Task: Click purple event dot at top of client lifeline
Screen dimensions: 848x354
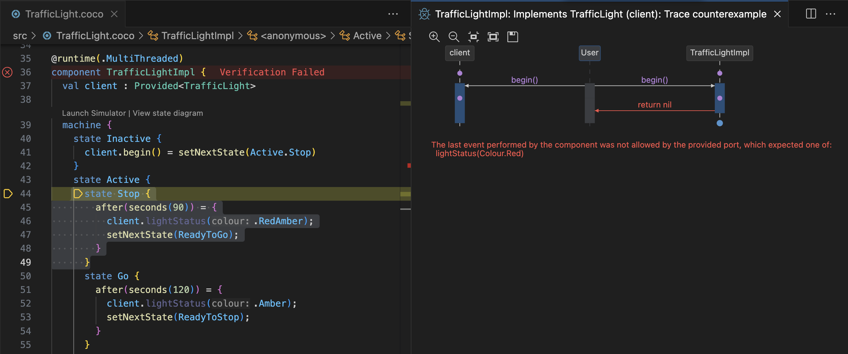Action: pyautogui.click(x=460, y=73)
